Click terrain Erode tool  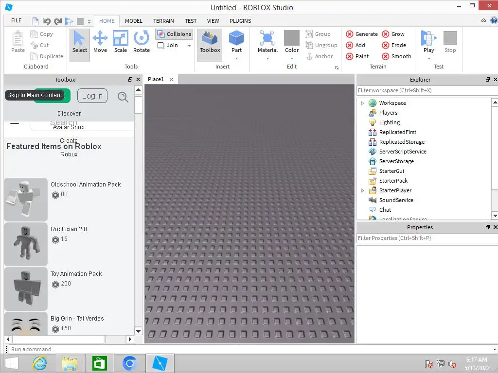point(394,45)
